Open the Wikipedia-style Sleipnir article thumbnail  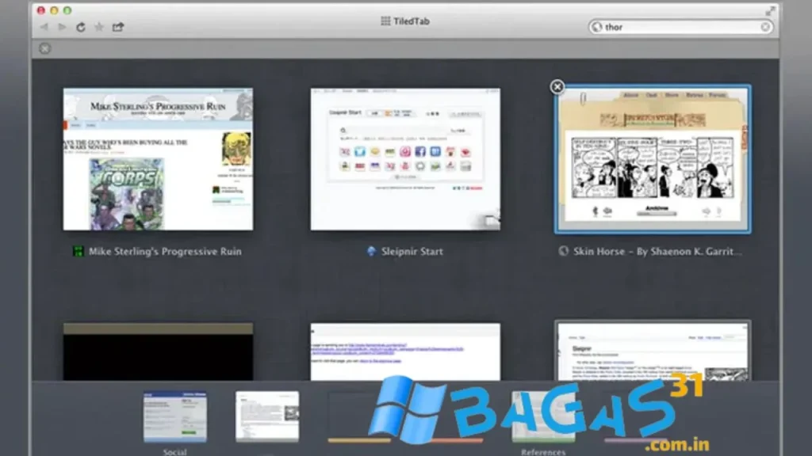(653, 351)
